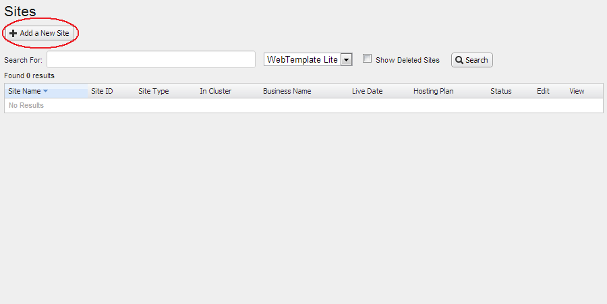Viewport: 607px width, 304px height.
Task: Select the View column header
Action: [x=577, y=91]
